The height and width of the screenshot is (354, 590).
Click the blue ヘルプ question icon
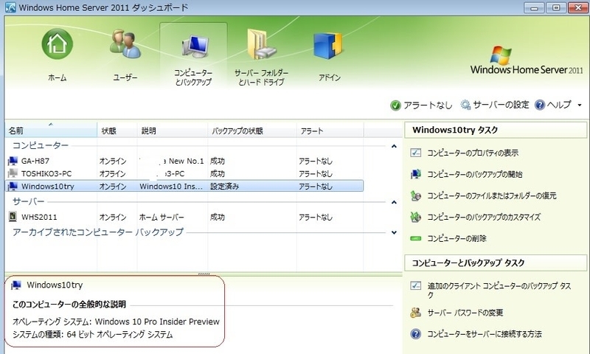(540, 105)
